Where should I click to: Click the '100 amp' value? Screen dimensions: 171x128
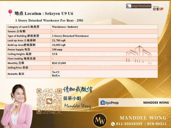coord(57,50)
